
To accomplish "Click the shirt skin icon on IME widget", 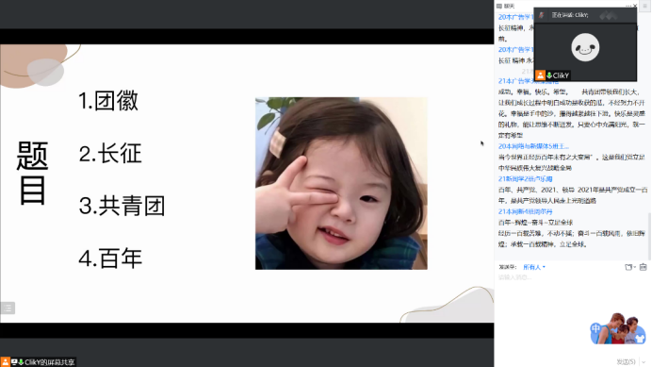I will pyautogui.click(x=640, y=338).
